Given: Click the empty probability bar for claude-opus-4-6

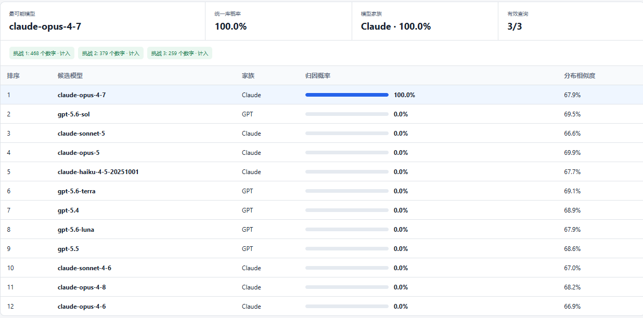Looking at the screenshot, I should [x=347, y=307].
